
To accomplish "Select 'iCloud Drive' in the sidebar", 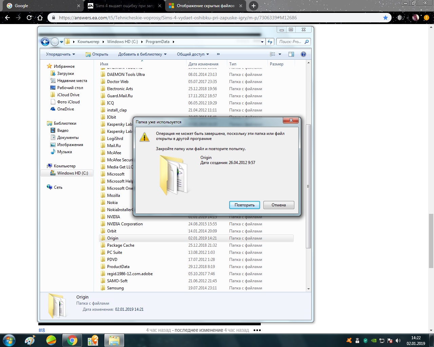I will (x=68, y=95).
